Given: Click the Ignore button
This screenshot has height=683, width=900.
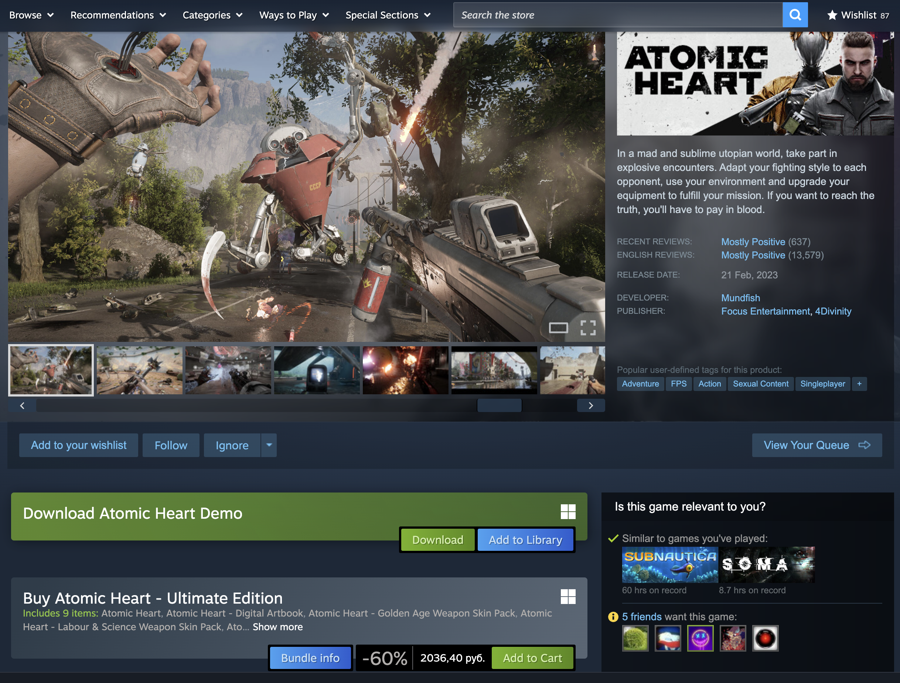Looking at the screenshot, I should pyautogui.click(x=232, y=445).
